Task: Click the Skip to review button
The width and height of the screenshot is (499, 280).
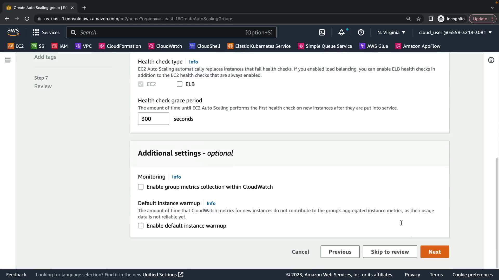Action: point(390,252)
